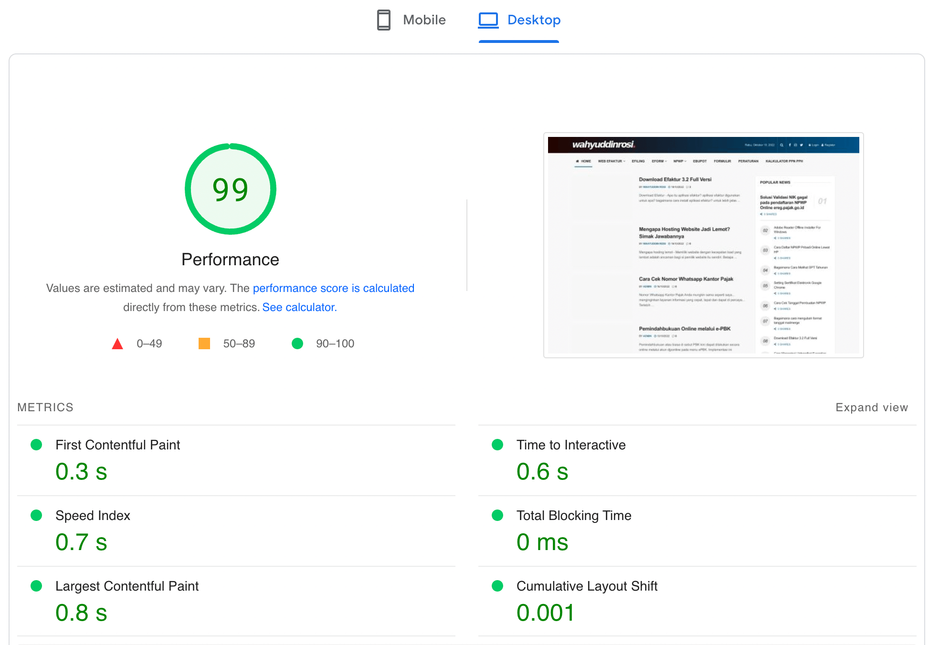This screenshot has height=645, width=929.
Task: Click the green circle 90–100 legend icon
Action: tap(297, 343)
